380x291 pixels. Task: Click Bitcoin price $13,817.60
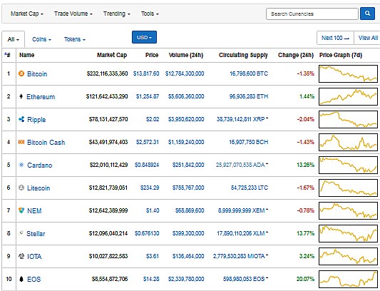[146, 73]
